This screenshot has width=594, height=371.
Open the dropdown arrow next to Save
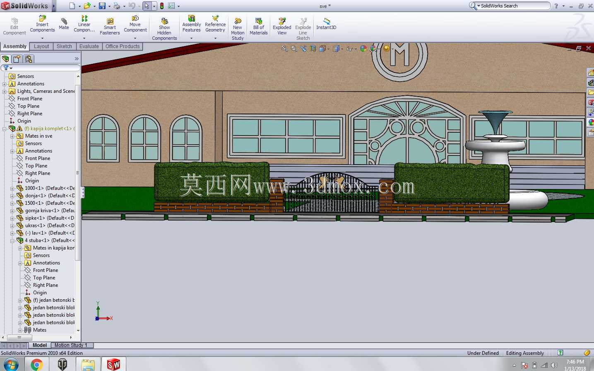click(x=109, y=6)
